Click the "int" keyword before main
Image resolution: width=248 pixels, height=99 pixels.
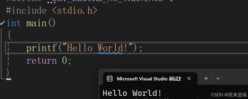pyautogui.click(x=14, y=23)
